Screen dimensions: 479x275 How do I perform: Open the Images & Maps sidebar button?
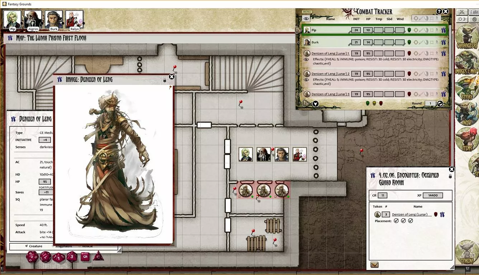[x=466, y=63]
